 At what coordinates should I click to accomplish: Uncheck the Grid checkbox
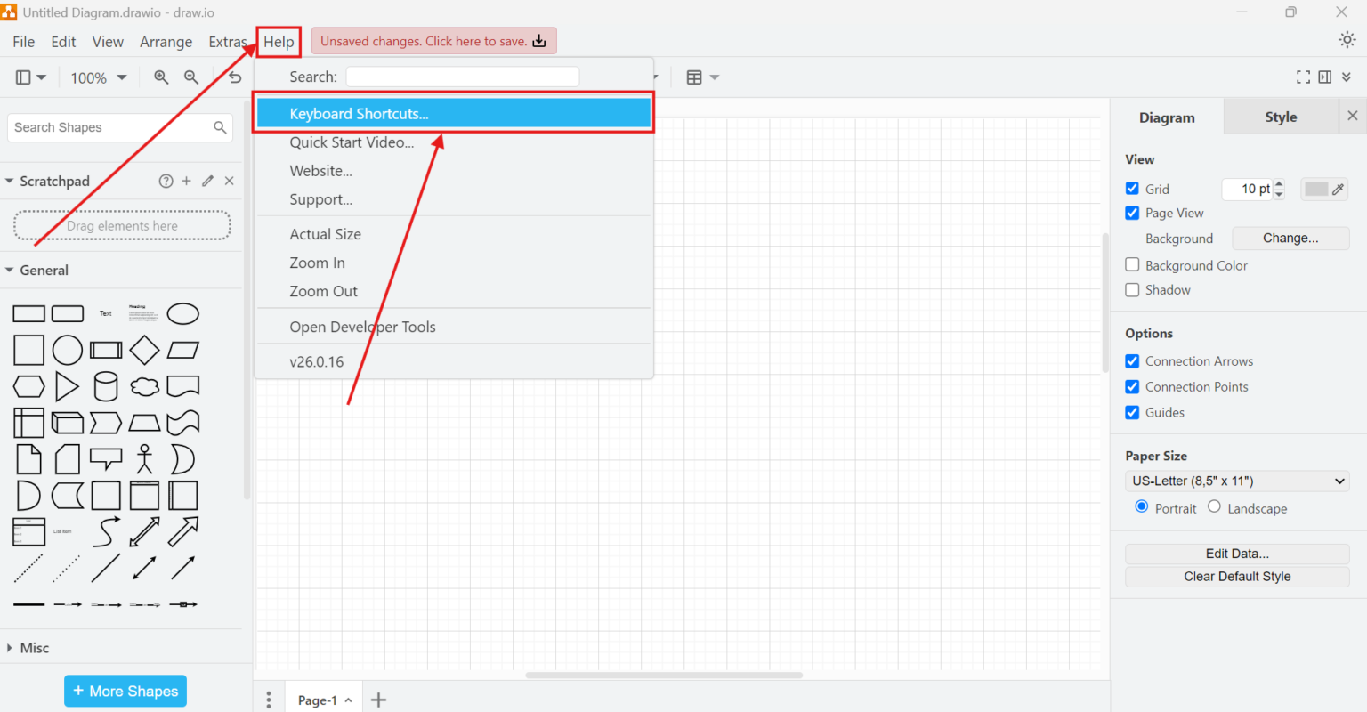pyautogui.click(x=1132, y=188)
